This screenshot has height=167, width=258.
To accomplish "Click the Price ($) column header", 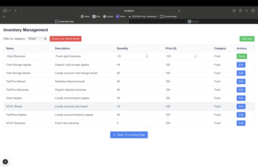I will click(171, 49).
